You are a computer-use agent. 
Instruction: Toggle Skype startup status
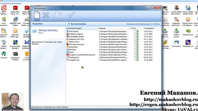point(136,52)
